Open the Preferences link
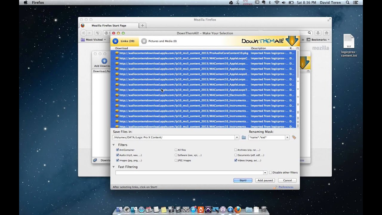 click(x=286, y=187)
